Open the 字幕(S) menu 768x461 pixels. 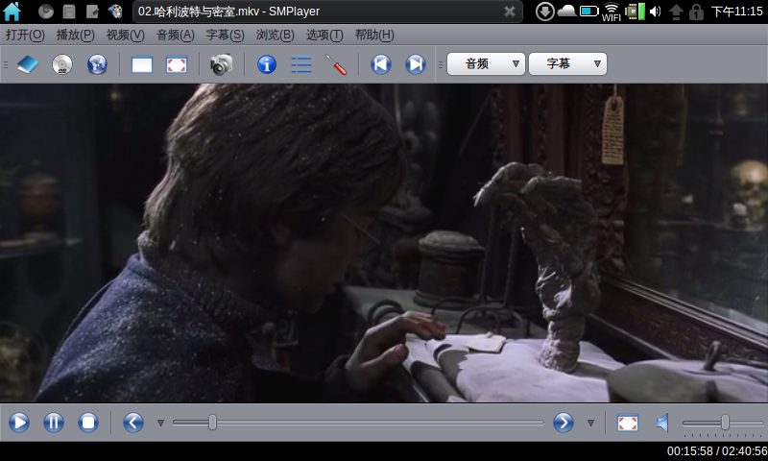(225, 35)
